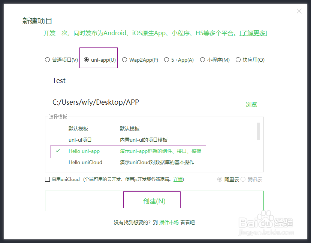311x243 pixels.
Task: Click the description 内置uni-ui的项目模板
Action: click(144, 140)
